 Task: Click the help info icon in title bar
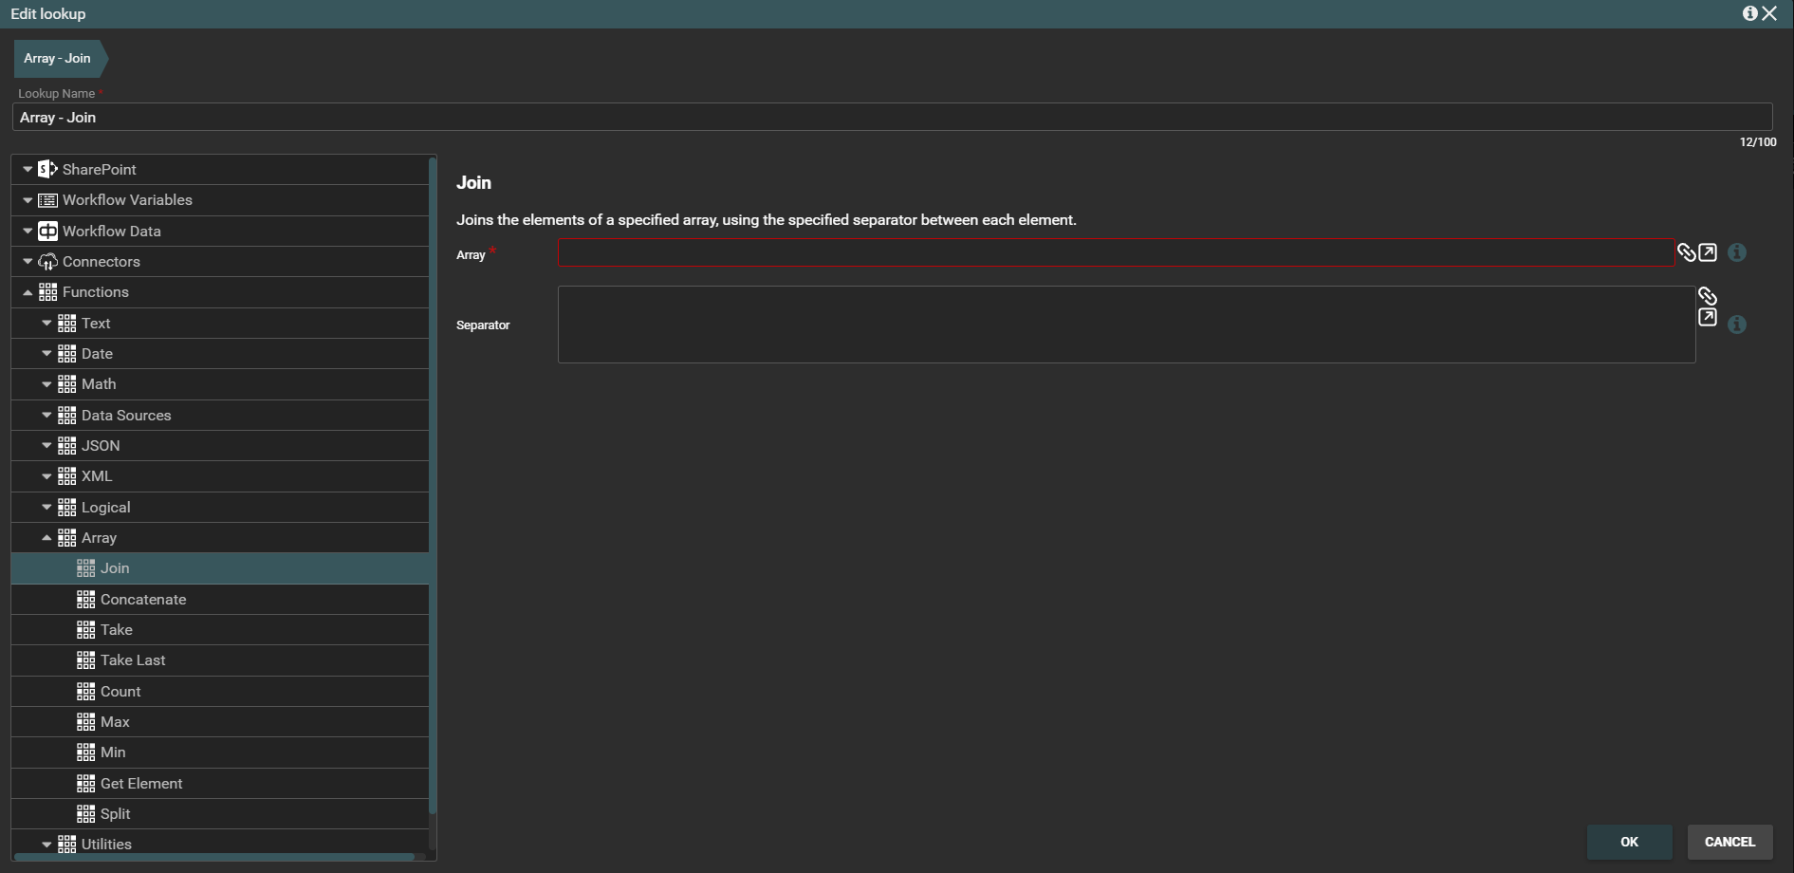pyautogui.click(x=1749, y=13)
